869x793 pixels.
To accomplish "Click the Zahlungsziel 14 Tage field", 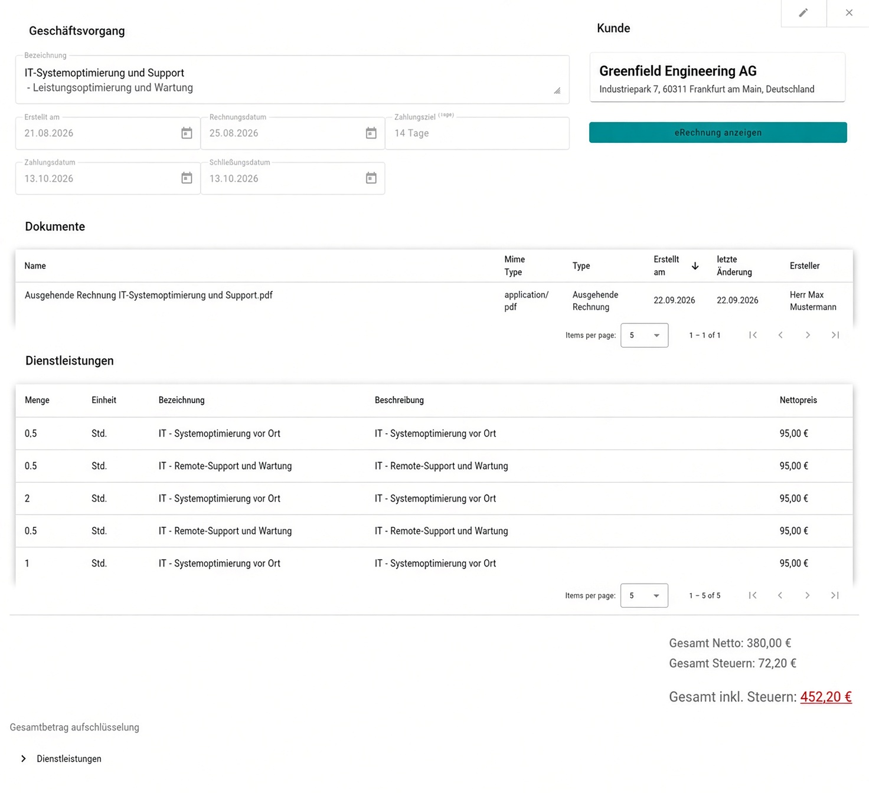I will tap(477, 133).
